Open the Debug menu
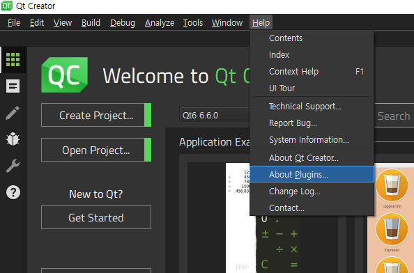The image size is (414, 273). 123,23
